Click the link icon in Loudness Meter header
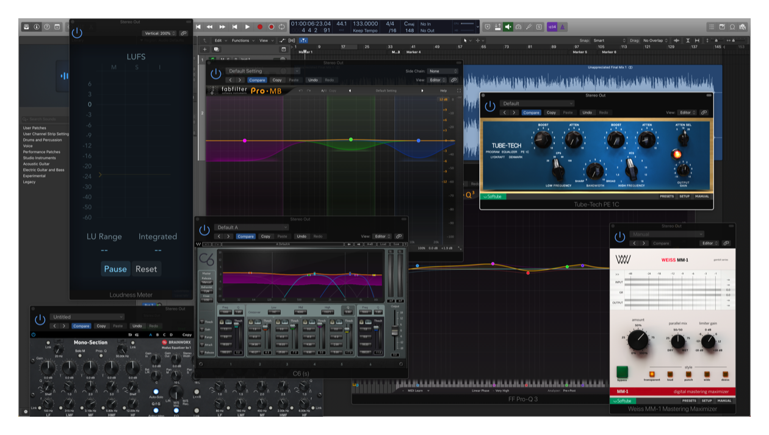The image size is (769, 435). (x=184, y=33)
